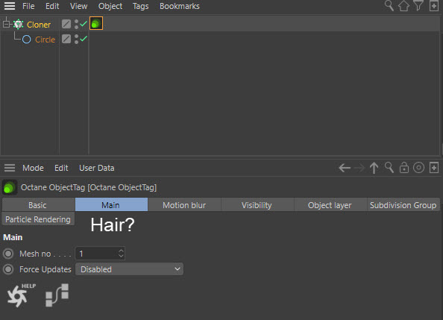Viewport: 443px width, 320px height.
Task: Toggle the Cloner enable checkmark
Action: click(x=83, y=24)
